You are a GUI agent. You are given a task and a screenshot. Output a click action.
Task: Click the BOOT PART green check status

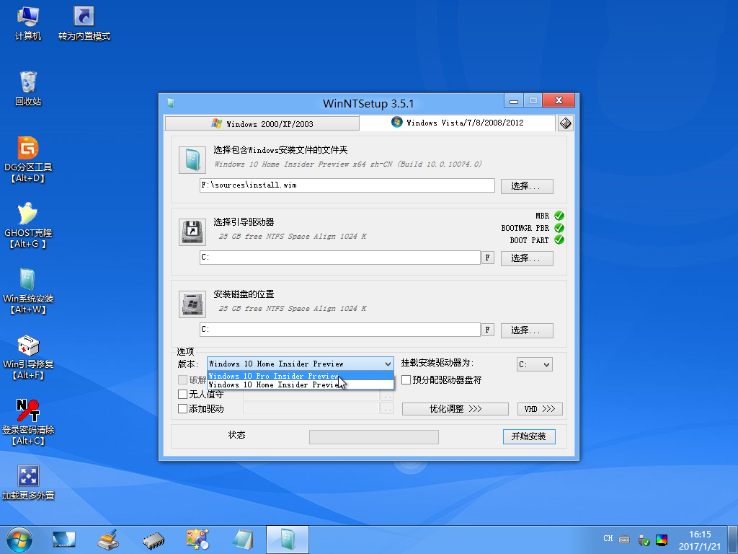[559, 239]
